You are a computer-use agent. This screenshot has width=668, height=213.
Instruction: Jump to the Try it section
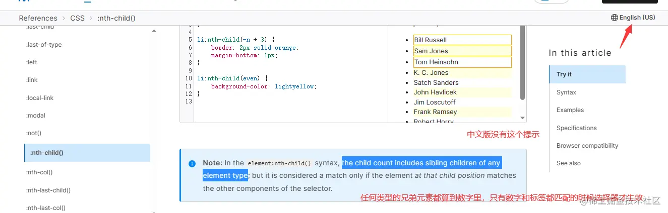tap(564, 74)
